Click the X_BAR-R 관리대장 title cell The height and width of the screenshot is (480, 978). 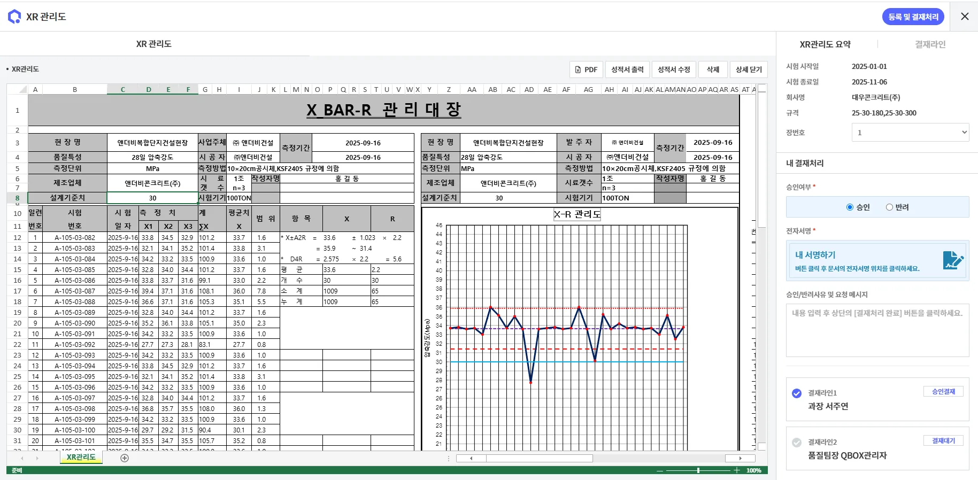(383, 110)
